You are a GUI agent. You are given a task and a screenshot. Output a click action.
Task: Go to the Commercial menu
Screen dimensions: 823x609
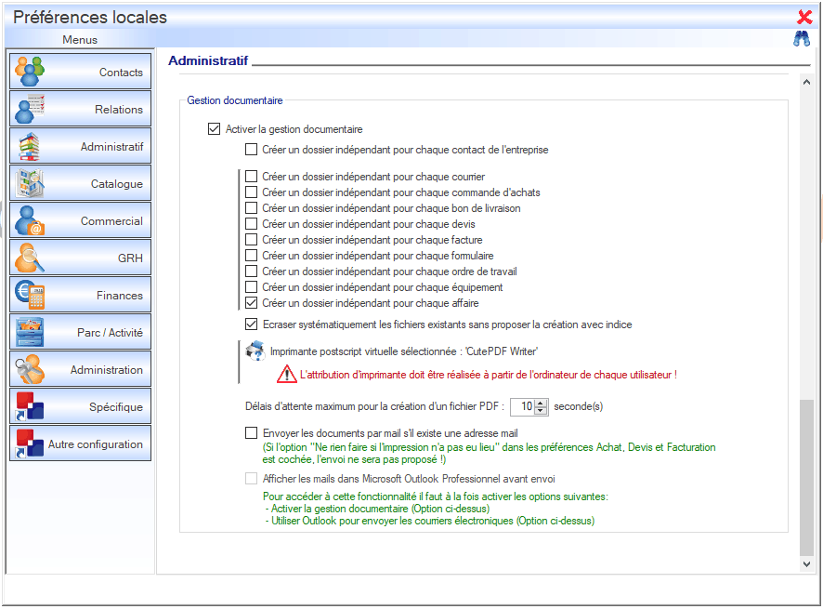point(80,220)
